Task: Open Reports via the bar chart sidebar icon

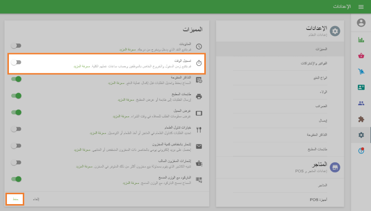Action: (361, 40)
